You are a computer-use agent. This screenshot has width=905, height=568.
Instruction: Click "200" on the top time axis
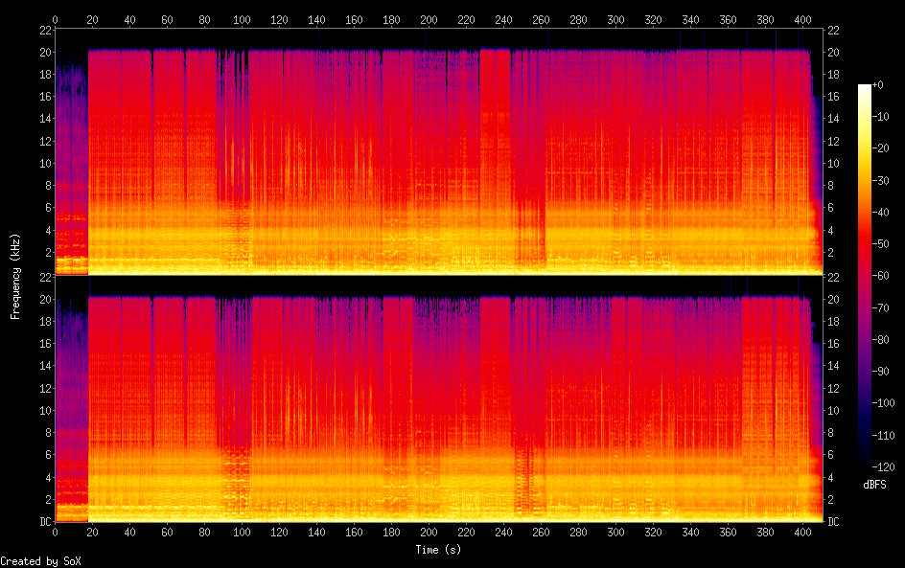click(x=429, y=19)
